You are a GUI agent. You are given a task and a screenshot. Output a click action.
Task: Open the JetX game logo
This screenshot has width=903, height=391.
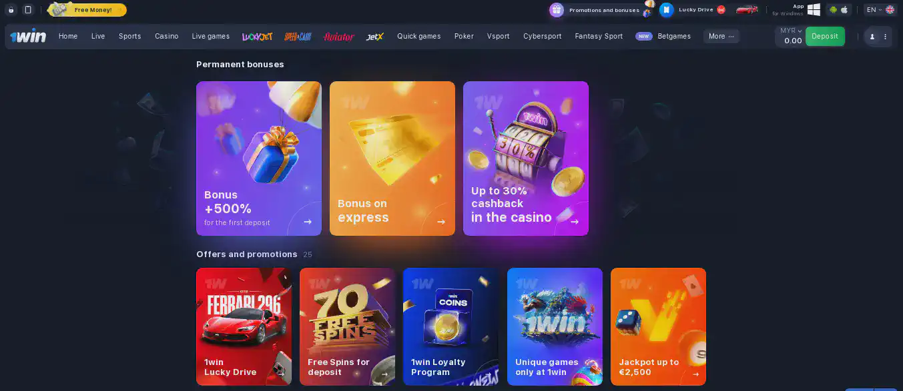click(375, 37)
